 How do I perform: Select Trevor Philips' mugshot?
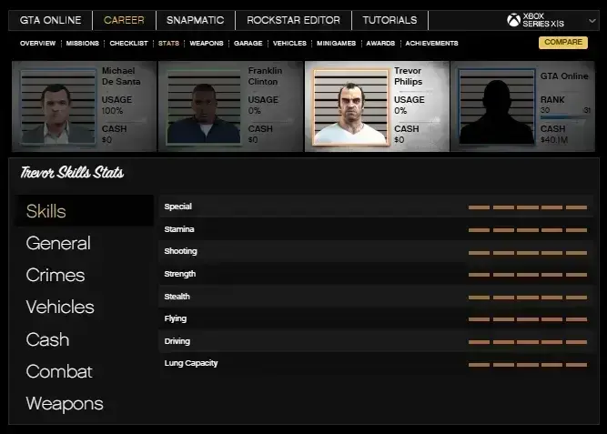(x=350, y=106)
